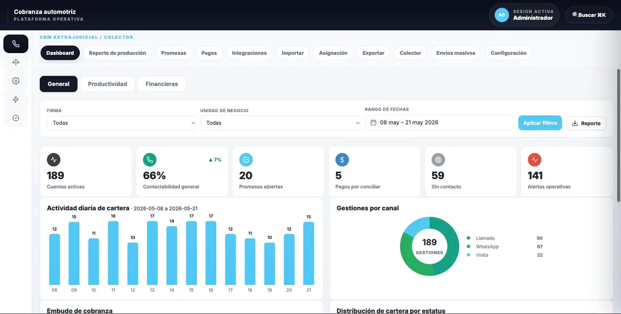Click the WhatsApp legend entry
Screen dimensions: 621x314
coord(505,247)
